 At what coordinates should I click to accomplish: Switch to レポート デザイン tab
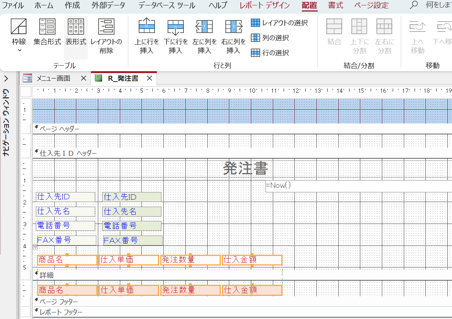pos(265,5)
